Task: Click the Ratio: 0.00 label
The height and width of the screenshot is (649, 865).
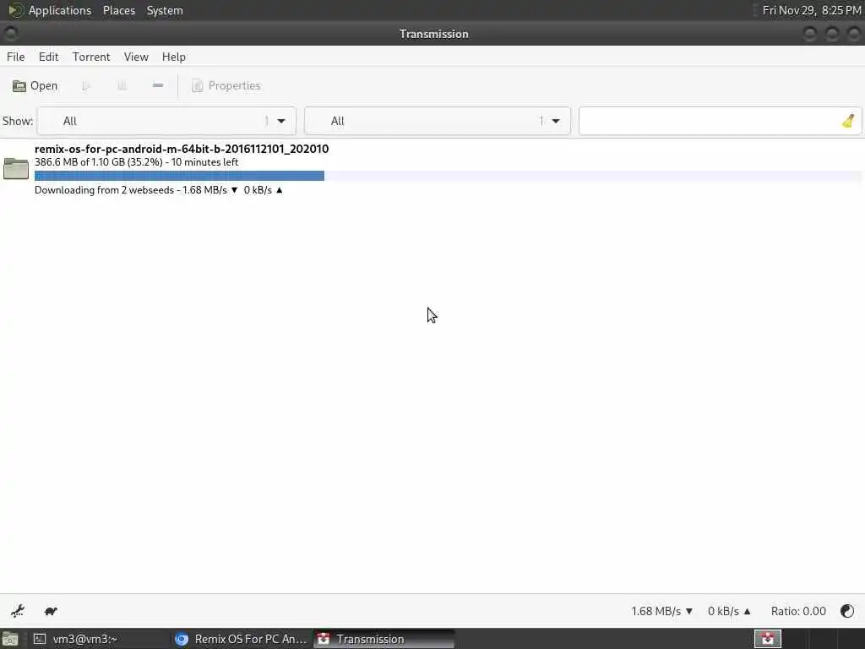Action: coord(798,611)
